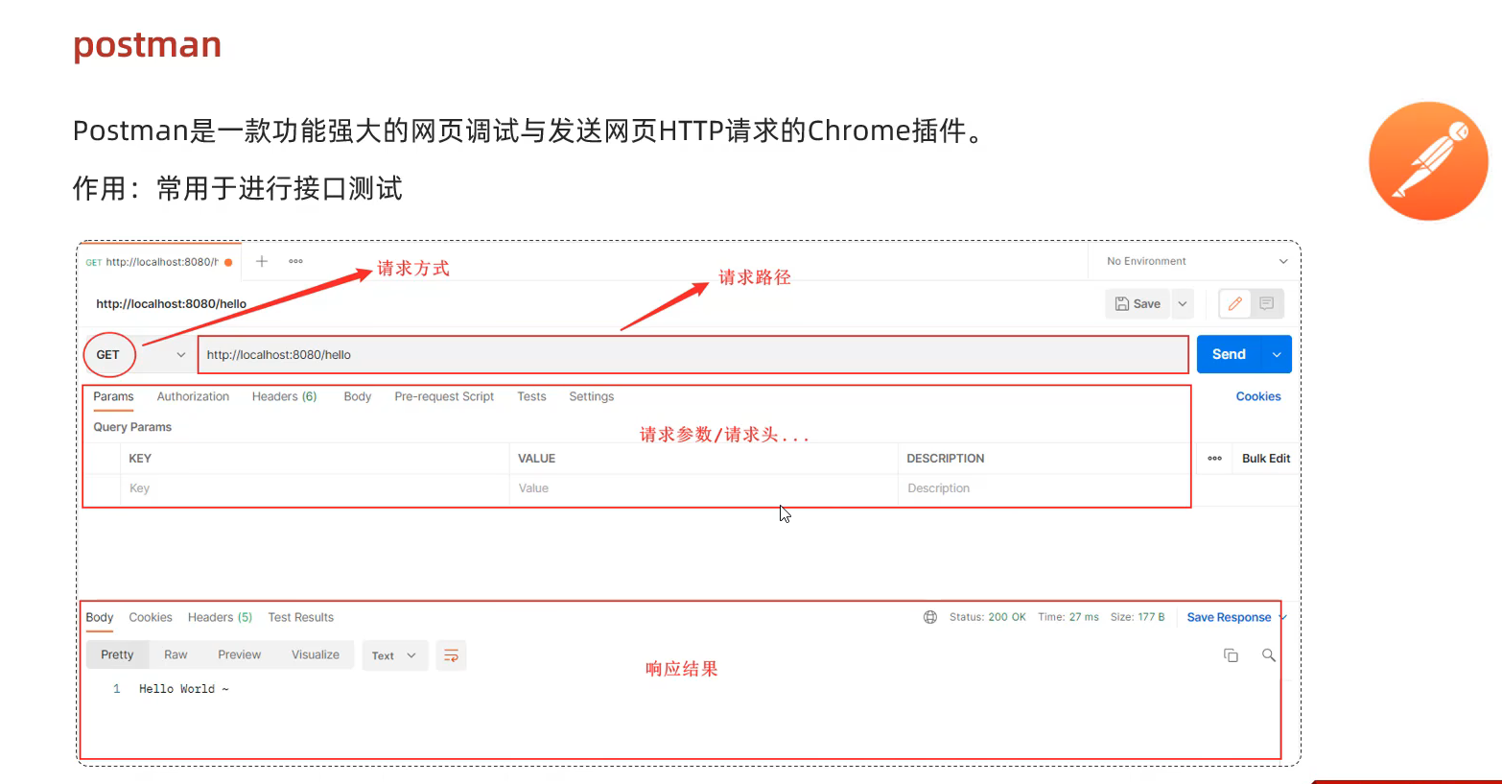Select the Raw response view
Viewport: 1502px width, 784px height.
[176, 654]
